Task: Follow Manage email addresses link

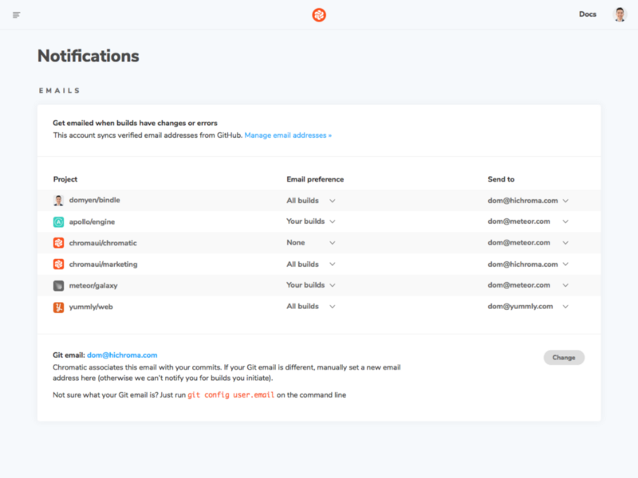Action: 288,135
